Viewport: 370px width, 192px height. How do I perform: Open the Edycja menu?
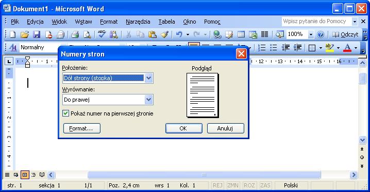(35, 22)
